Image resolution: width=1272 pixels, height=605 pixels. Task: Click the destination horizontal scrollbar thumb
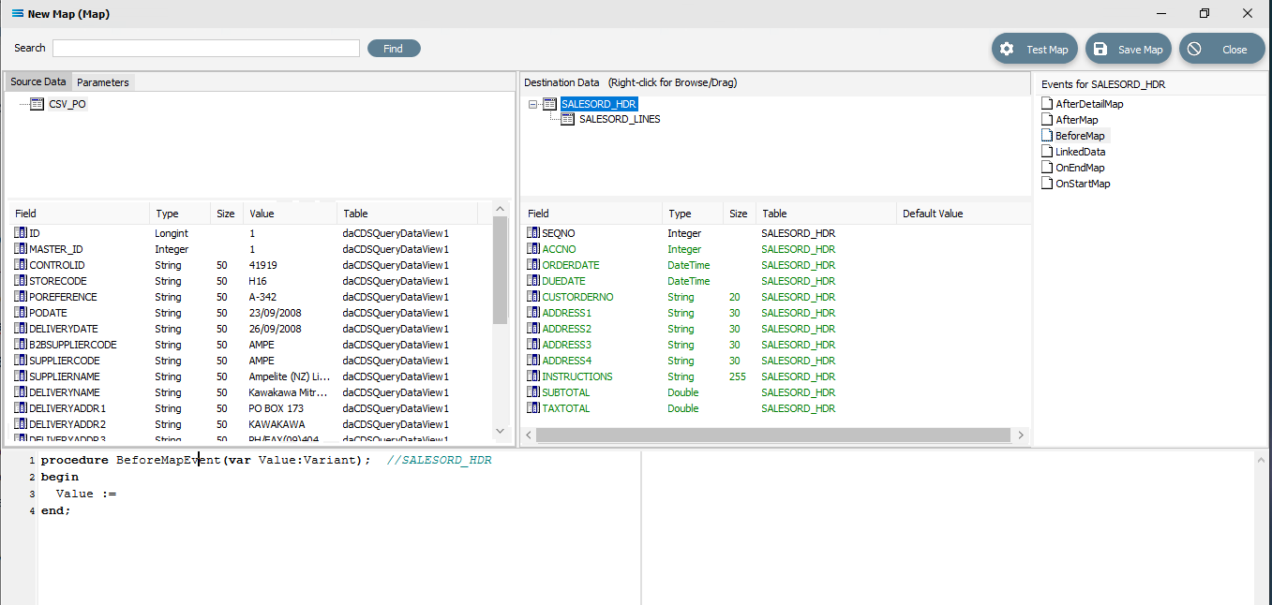(x=773, y=435)
